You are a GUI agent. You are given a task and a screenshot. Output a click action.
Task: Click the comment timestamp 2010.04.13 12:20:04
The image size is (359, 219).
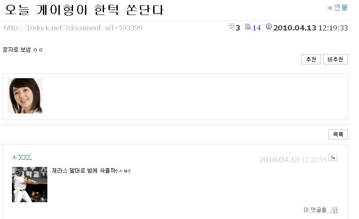[293, 160]
